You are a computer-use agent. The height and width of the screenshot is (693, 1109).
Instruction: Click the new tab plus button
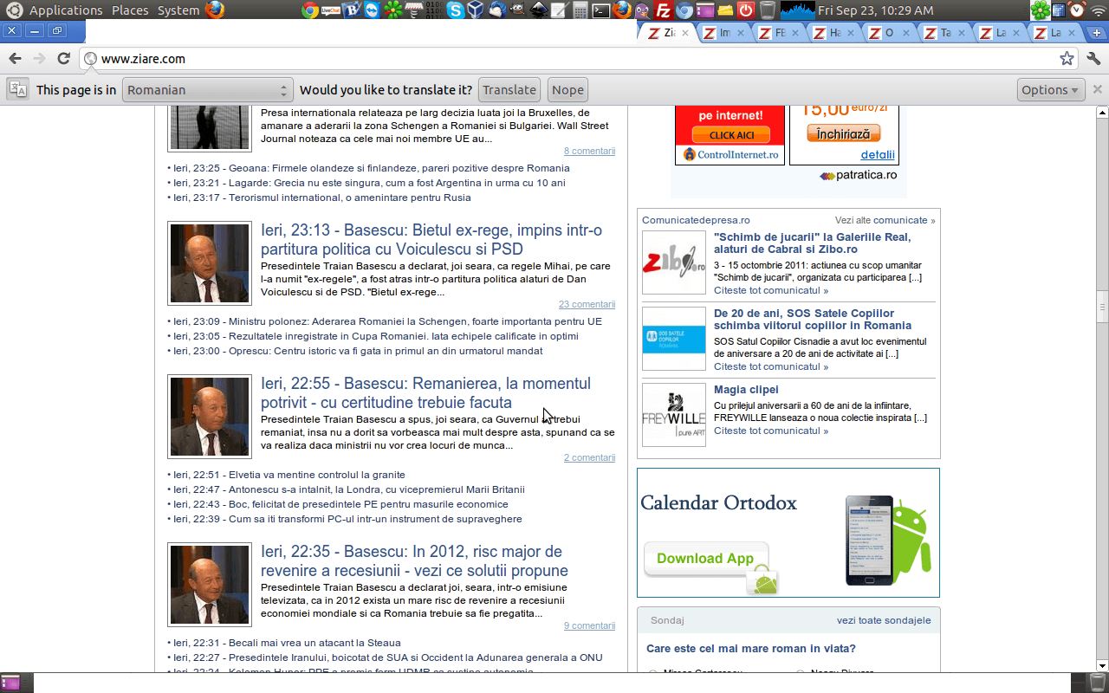click(x=1096, y=33)
